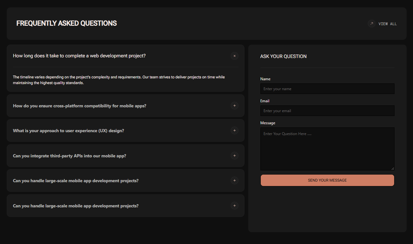Click the arrow icon beside VIEW ALL
This screenshot has height=244, width=413.
point(372,24)
